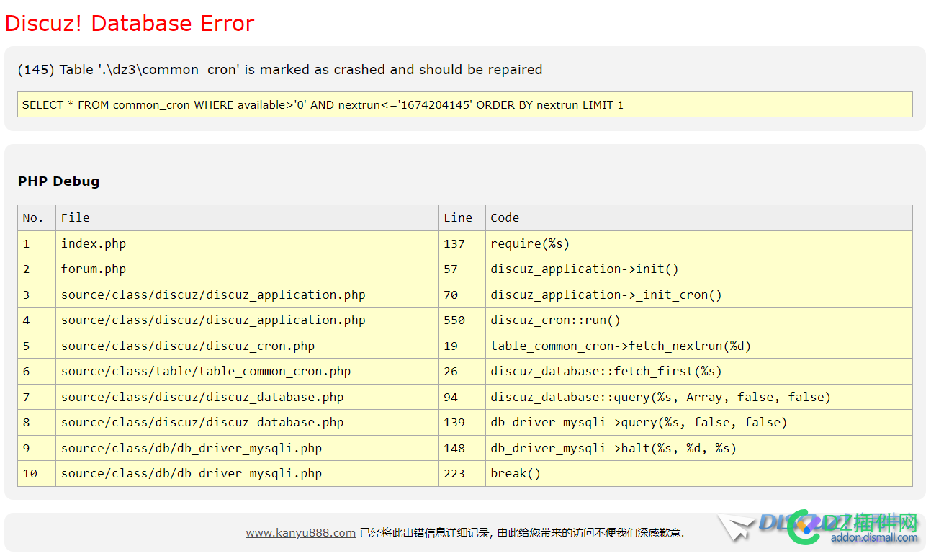Viewport: 931px width, 556px height.
Task: Select 'discuz_database::fetch_first(%s)' code cell
Action: [699, 371]
